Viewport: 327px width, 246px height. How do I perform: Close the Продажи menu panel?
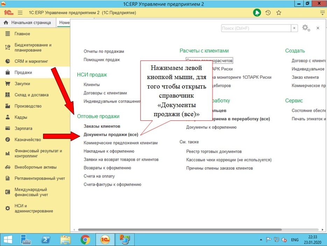point(318,28)
